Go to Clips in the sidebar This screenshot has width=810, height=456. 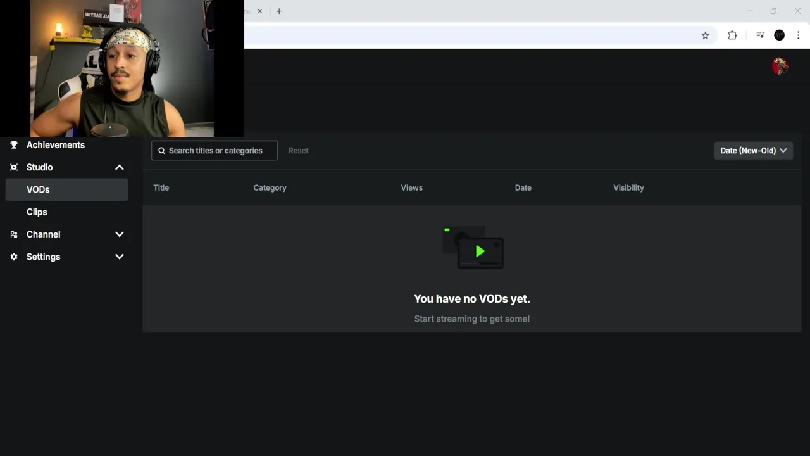[37, 212]
